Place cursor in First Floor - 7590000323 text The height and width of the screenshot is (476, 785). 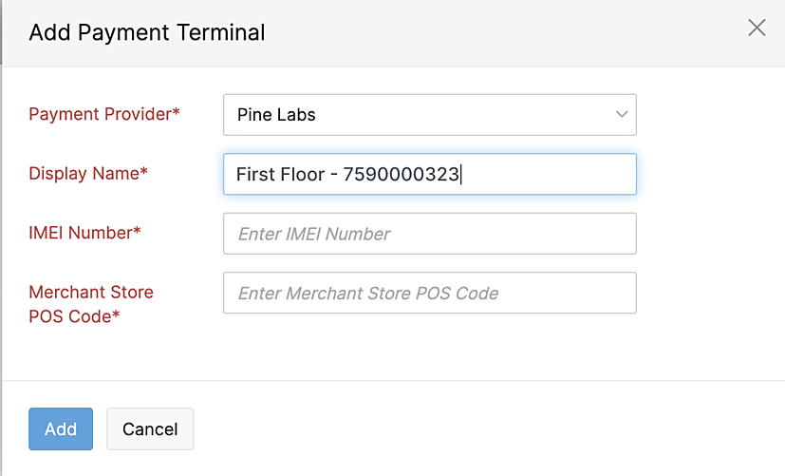(347, 175)
